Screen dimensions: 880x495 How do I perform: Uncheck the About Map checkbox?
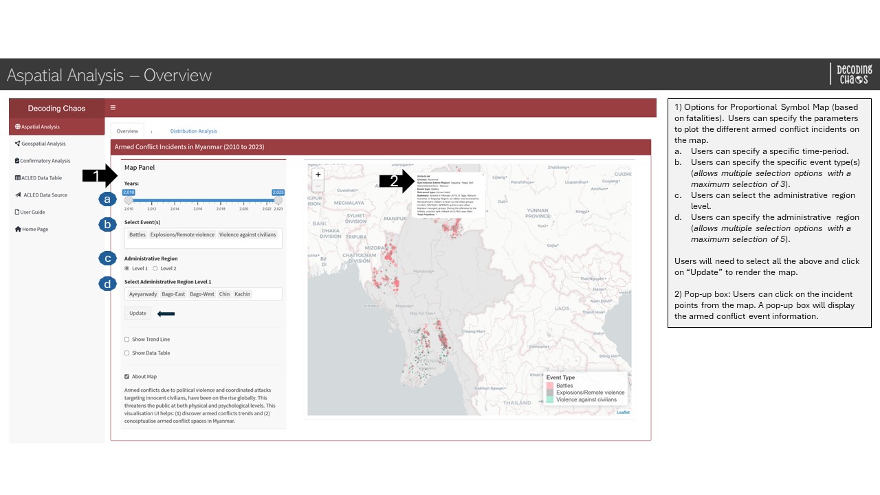126,377
